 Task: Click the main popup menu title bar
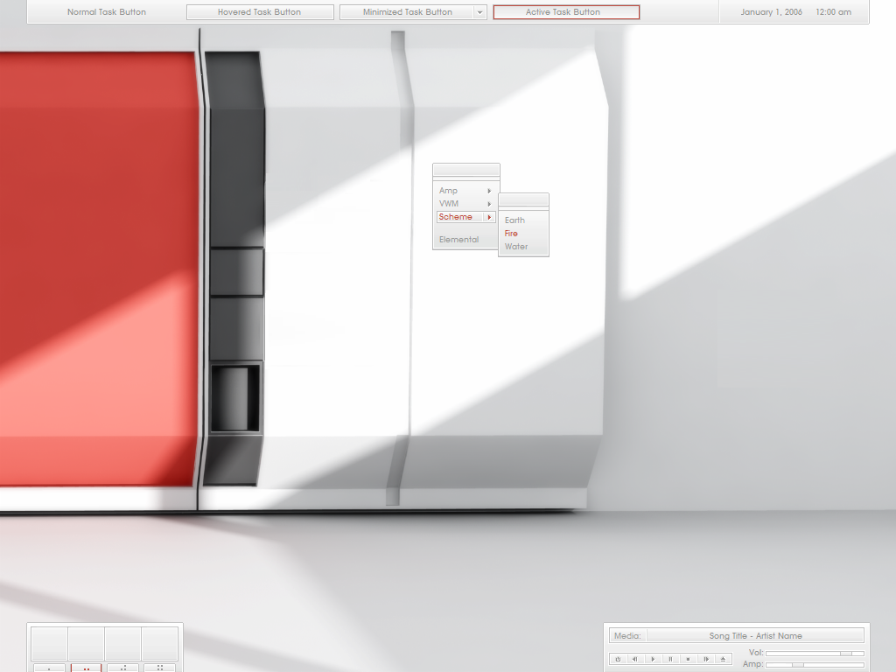[x=466, y=170]
